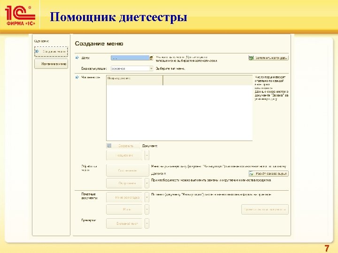Click the Составление button in Обработка меню
This screenshot has height=253, width=338.
tap(128, 171)
